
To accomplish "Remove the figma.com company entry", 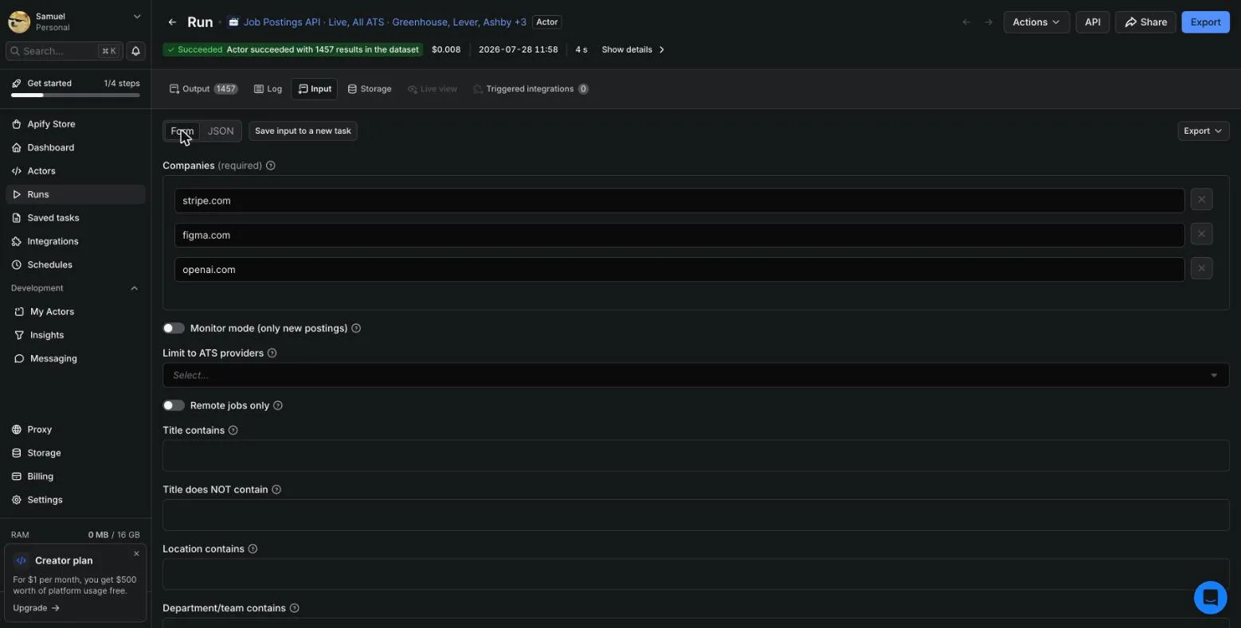I will [1201, 234].
